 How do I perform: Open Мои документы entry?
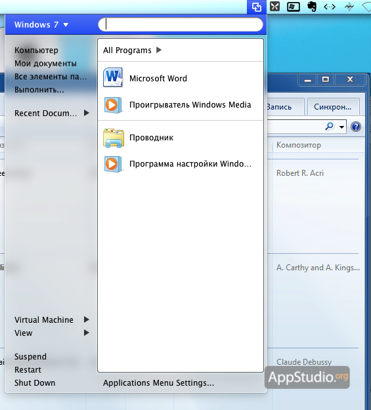45,64
